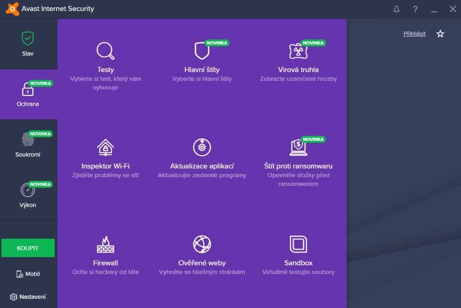Switch to the Výkon tab

pyautogui.click(x=28, y=196)
